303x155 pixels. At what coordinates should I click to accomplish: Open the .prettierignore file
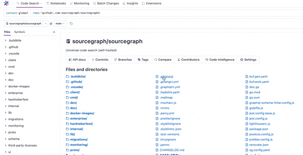(170, 118)
